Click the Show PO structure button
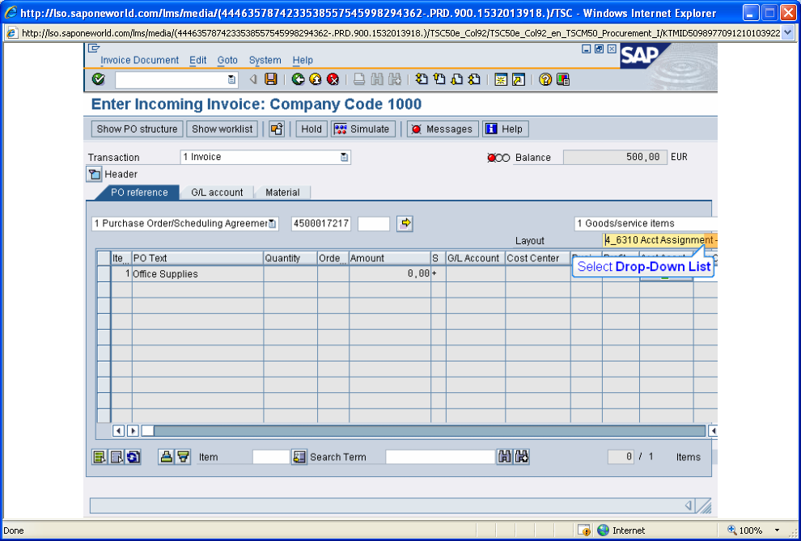Viewport: 801px width, 541px height. pos(137,129)
